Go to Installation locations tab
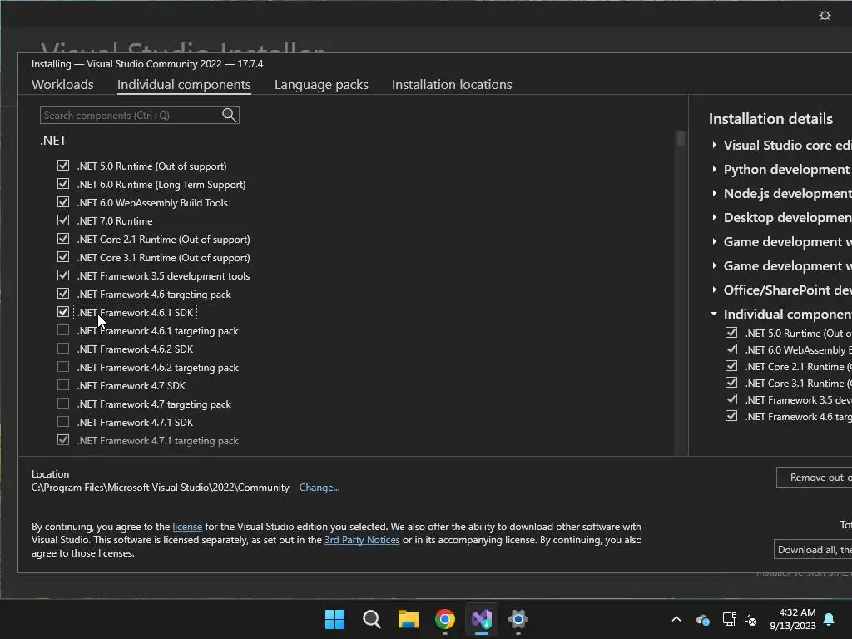This screenshot has width=852, height=639. point(452,85)
